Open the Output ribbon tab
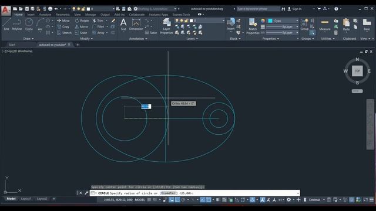This screenshot has height=211, width=376. (105, 15)
